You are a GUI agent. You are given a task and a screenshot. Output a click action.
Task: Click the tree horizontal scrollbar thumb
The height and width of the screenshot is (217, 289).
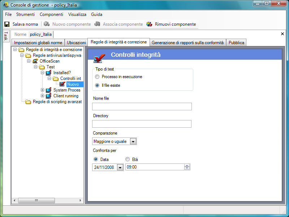pyautogui.click(x=36, y=200)
